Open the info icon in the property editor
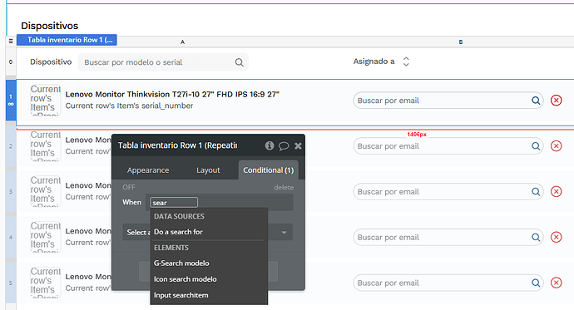This screenshot has height=310, width=574. 270,145
